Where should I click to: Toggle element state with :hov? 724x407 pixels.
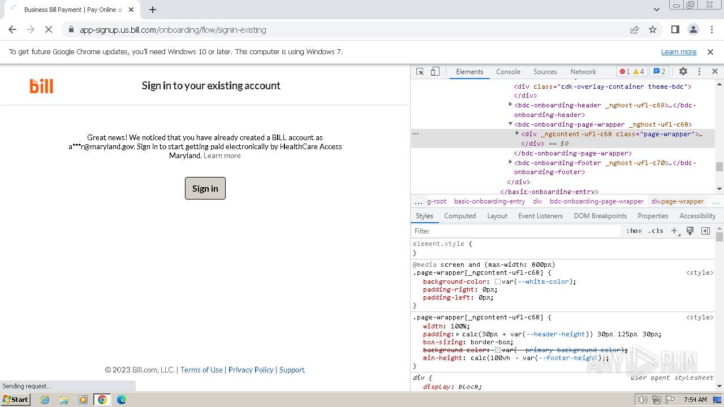(633, 231)
